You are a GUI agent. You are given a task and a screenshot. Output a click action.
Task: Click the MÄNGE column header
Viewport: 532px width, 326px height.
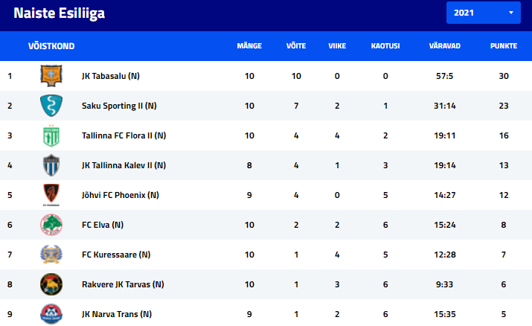249,46
